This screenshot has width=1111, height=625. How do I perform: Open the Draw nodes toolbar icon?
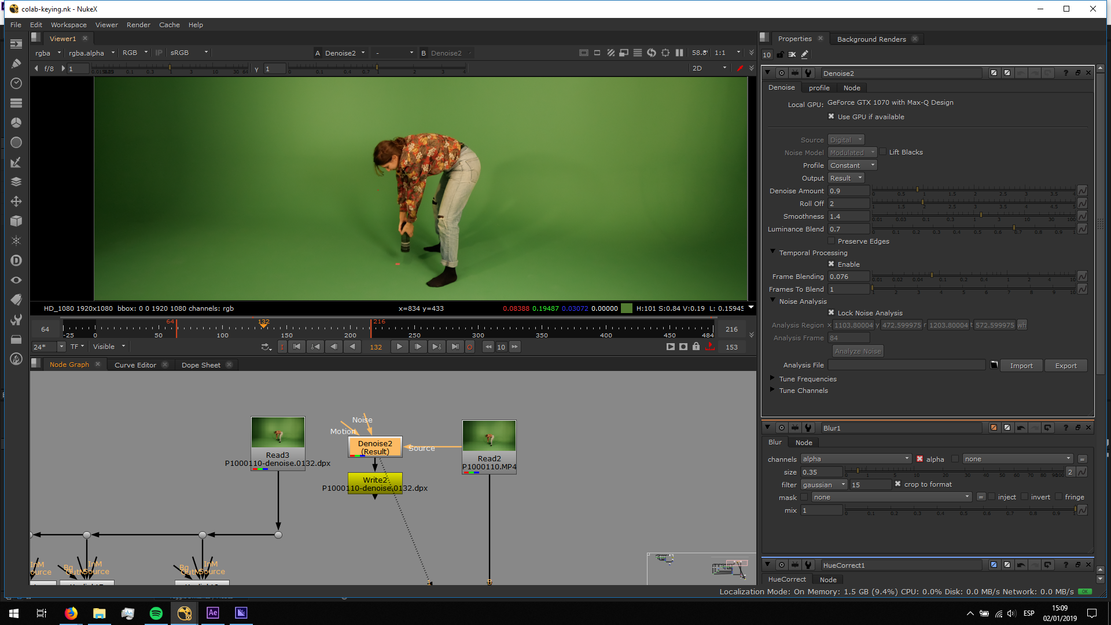16,64
